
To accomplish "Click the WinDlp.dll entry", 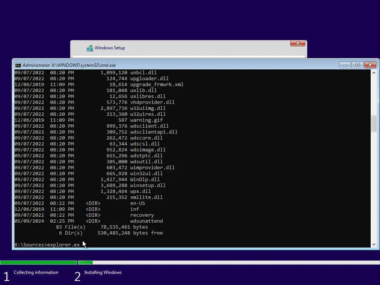I will [145, 179].
